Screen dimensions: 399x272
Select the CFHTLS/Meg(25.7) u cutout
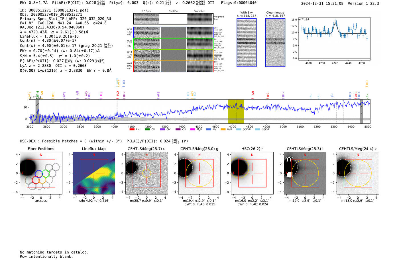point(146,173)
